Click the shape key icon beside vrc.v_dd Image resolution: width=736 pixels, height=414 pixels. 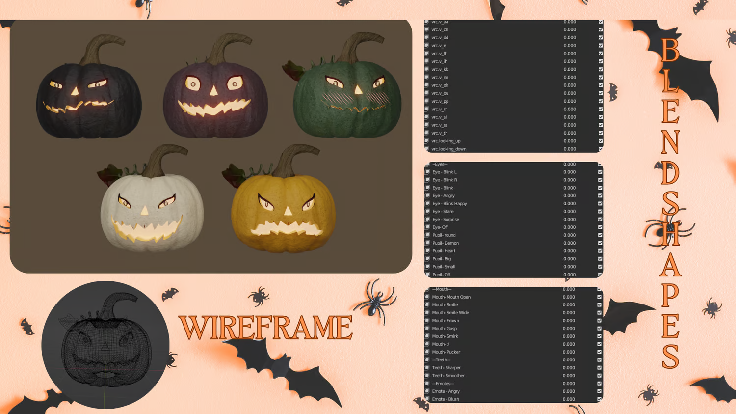(426, 37)
